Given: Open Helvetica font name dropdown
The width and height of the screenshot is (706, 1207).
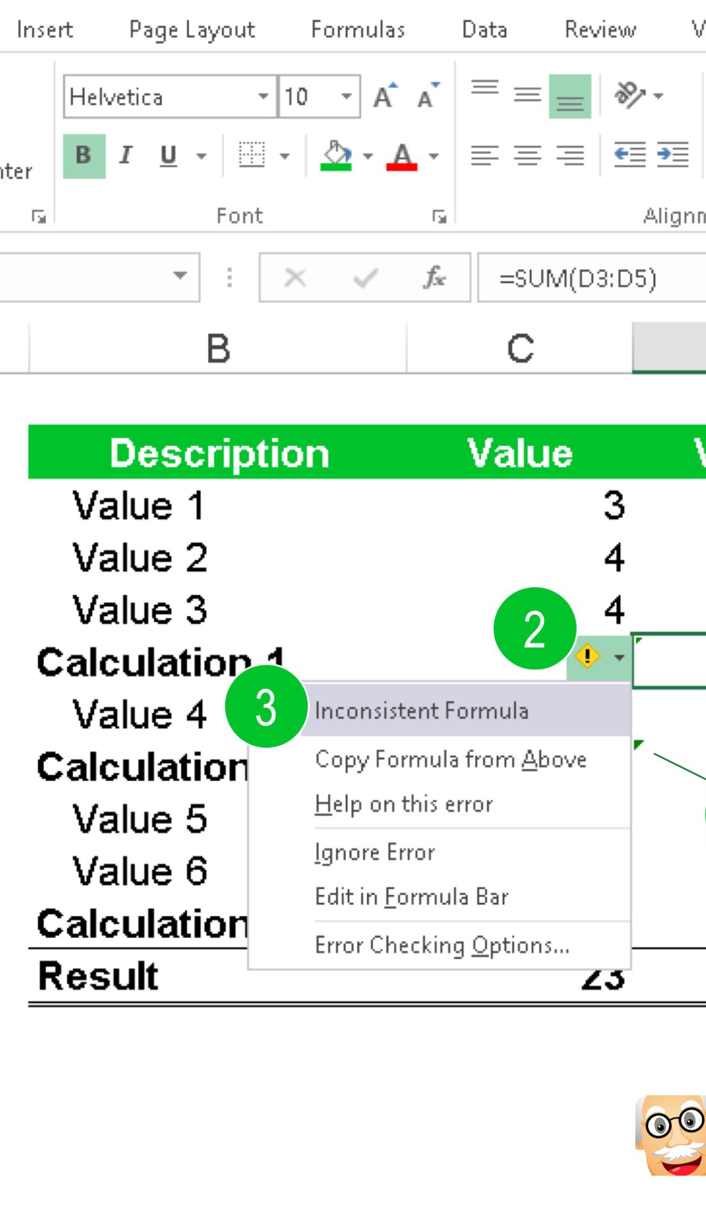Looking at the screenshot, I should [263, 96].
